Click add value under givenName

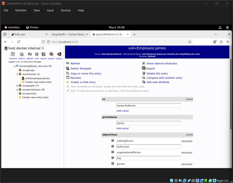(x=122, y=129)
